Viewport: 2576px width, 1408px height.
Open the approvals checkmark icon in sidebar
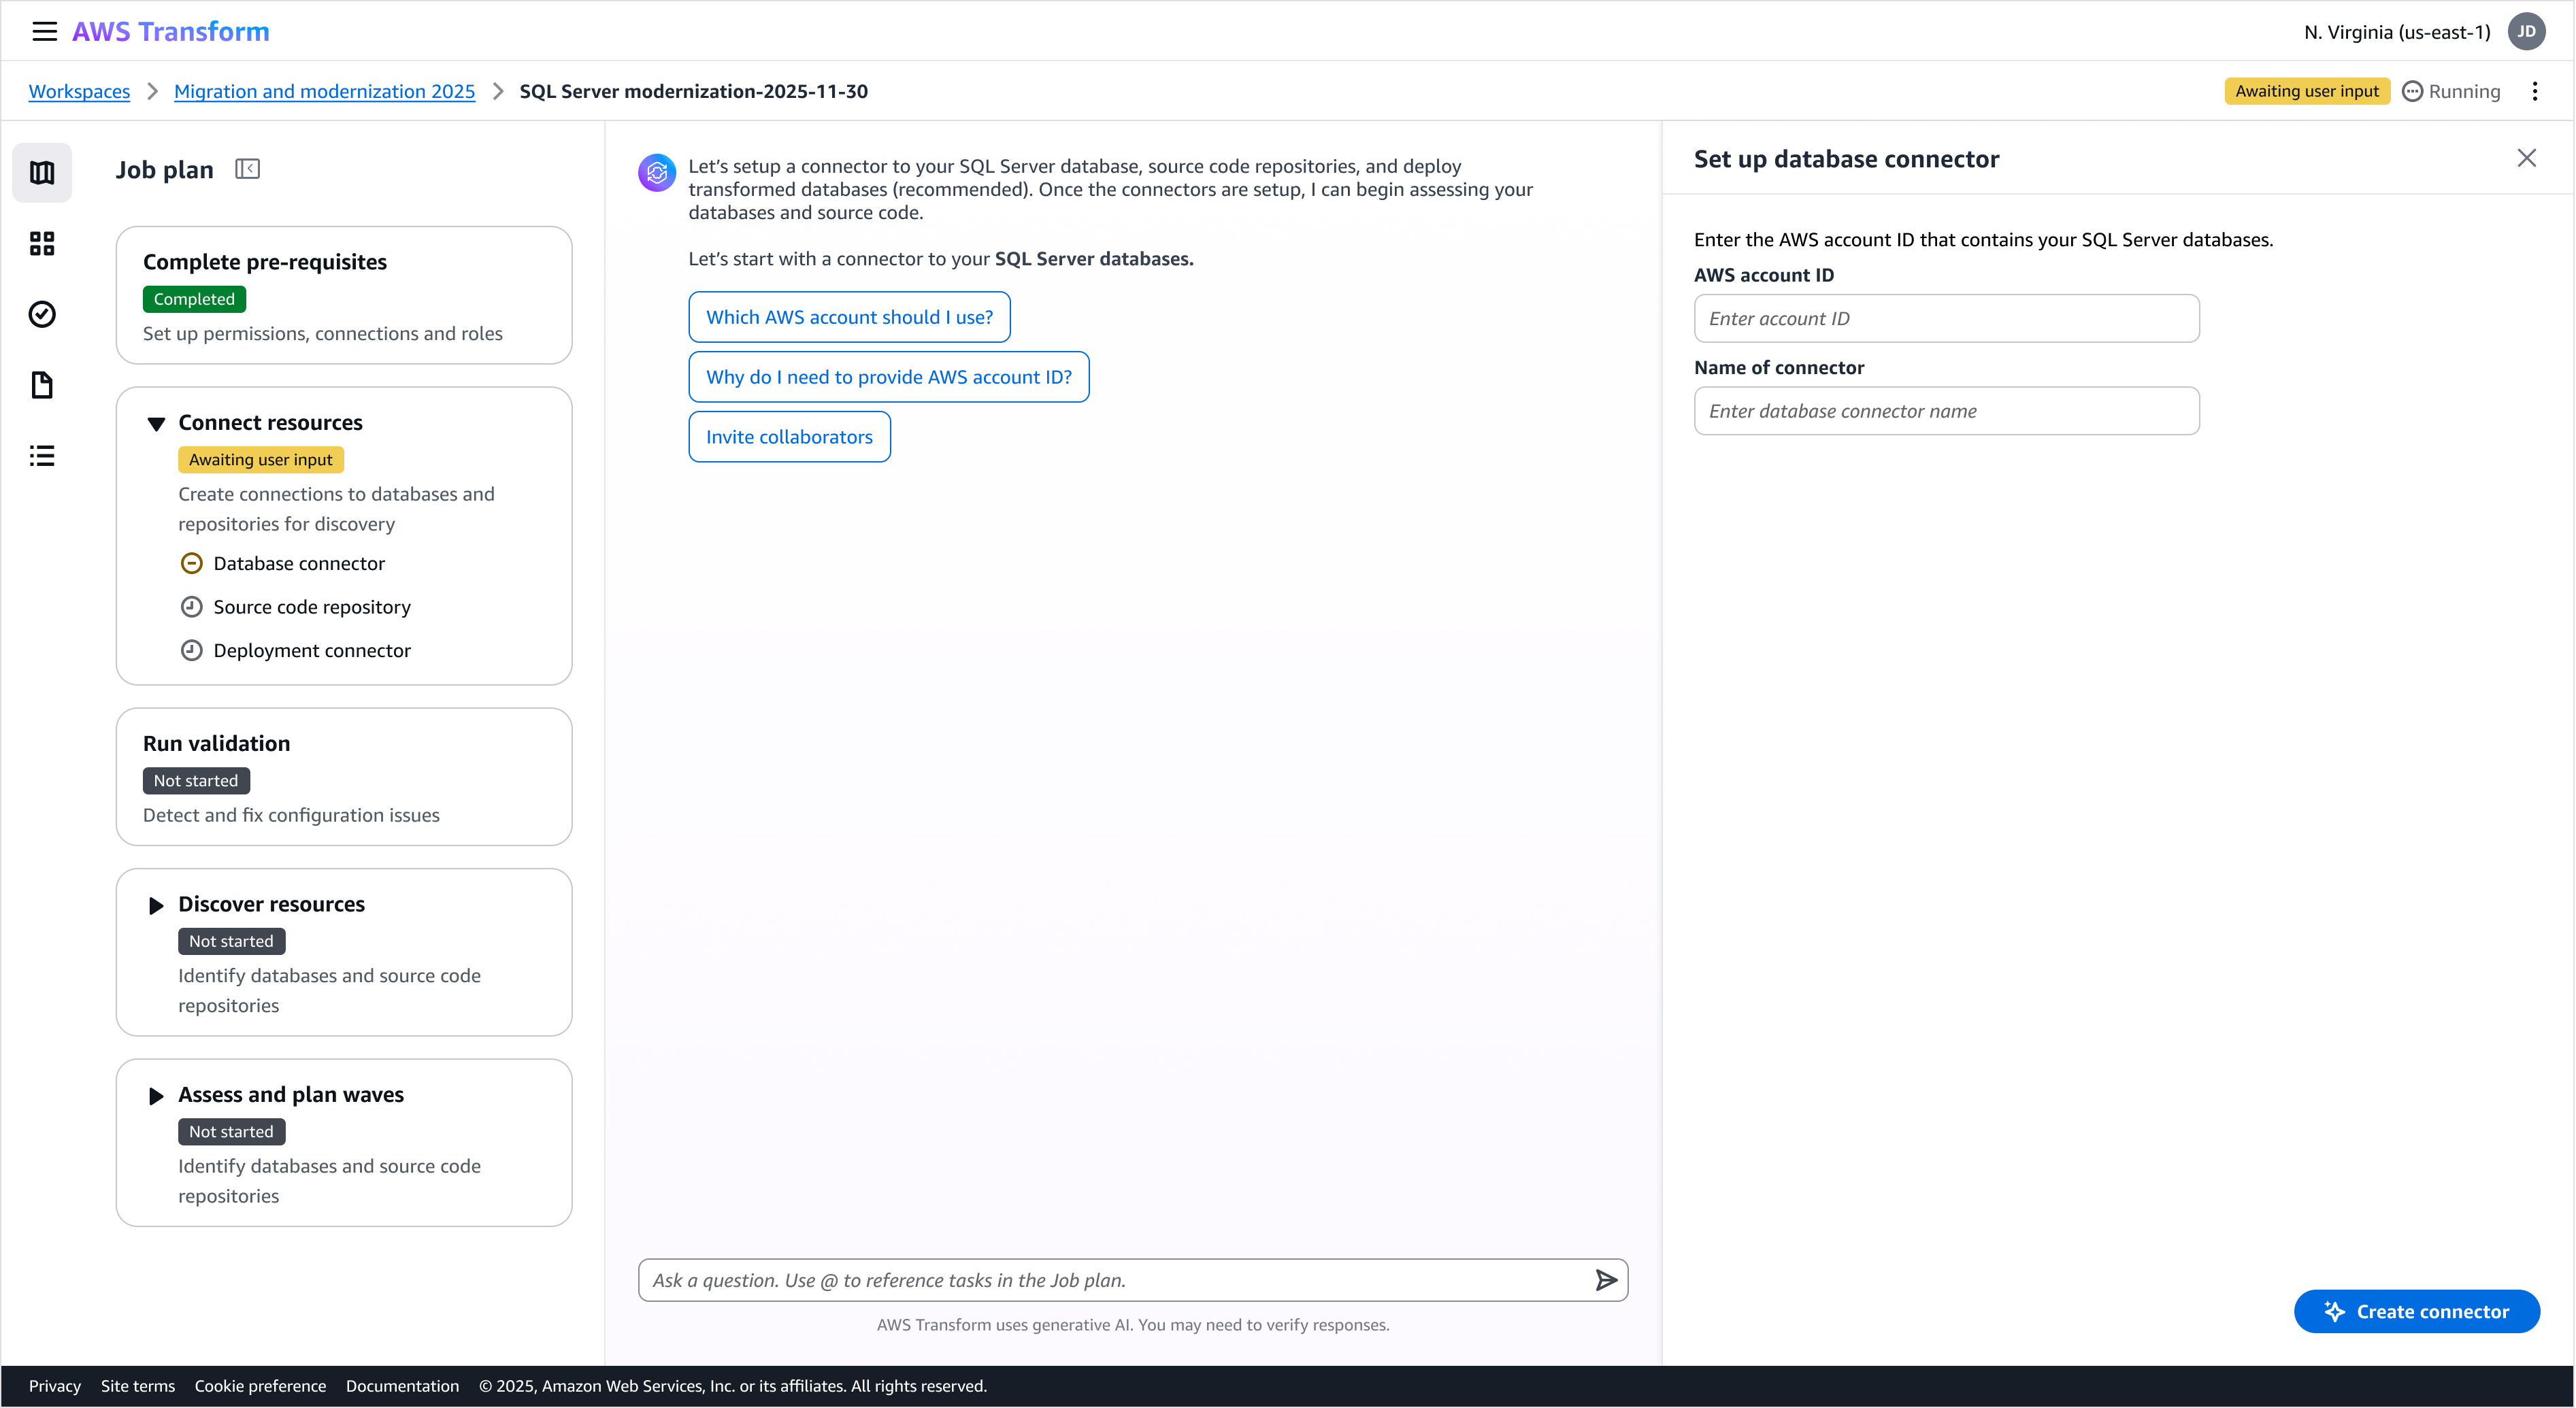click(42, 314)
